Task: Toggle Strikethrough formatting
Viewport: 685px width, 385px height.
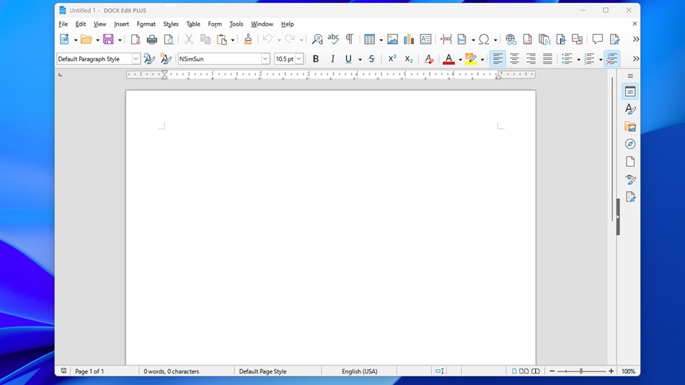Action: 371,59
